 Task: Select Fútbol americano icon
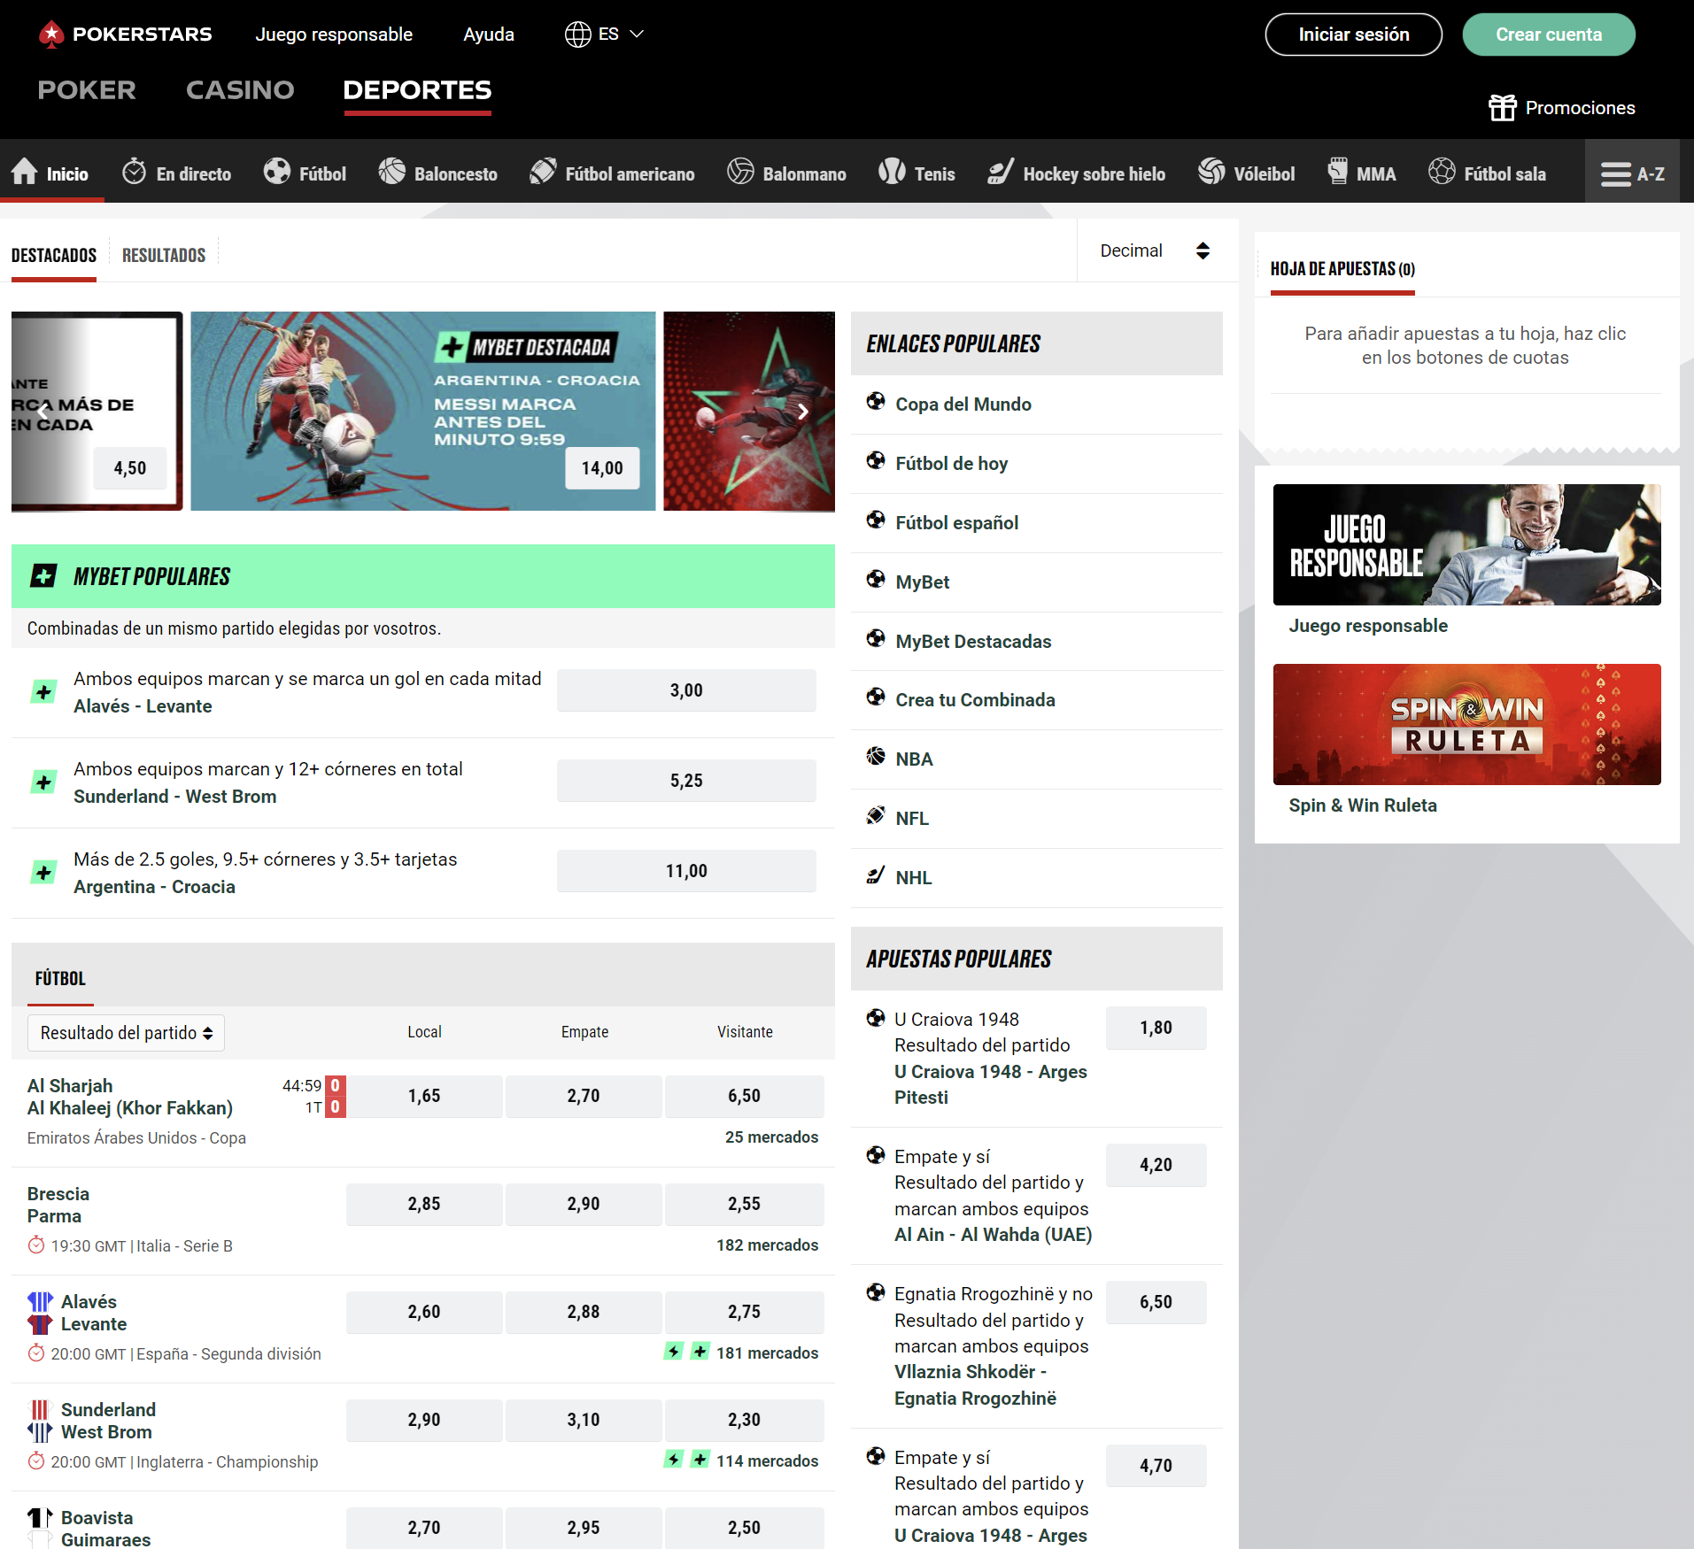[x=543, y=172]
